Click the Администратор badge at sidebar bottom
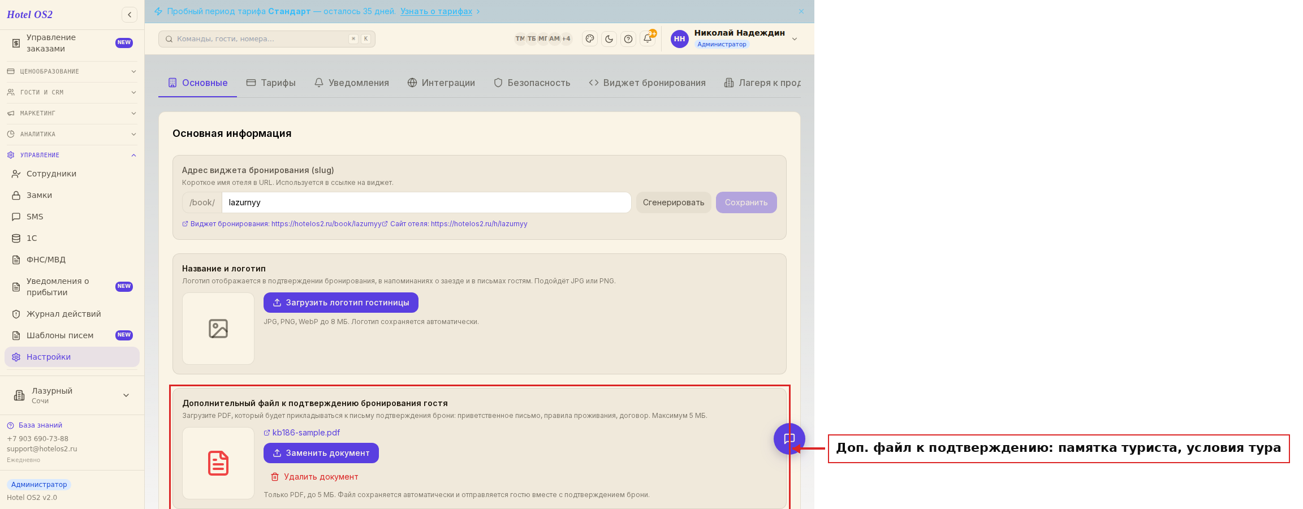 pyautogui.click(x=39, y=485)
